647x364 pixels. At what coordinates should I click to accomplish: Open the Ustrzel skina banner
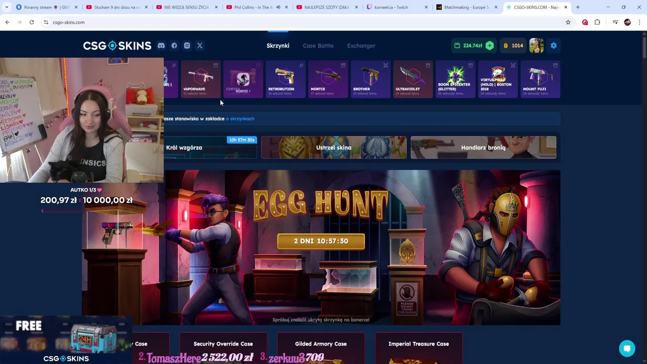click(334, 148)
